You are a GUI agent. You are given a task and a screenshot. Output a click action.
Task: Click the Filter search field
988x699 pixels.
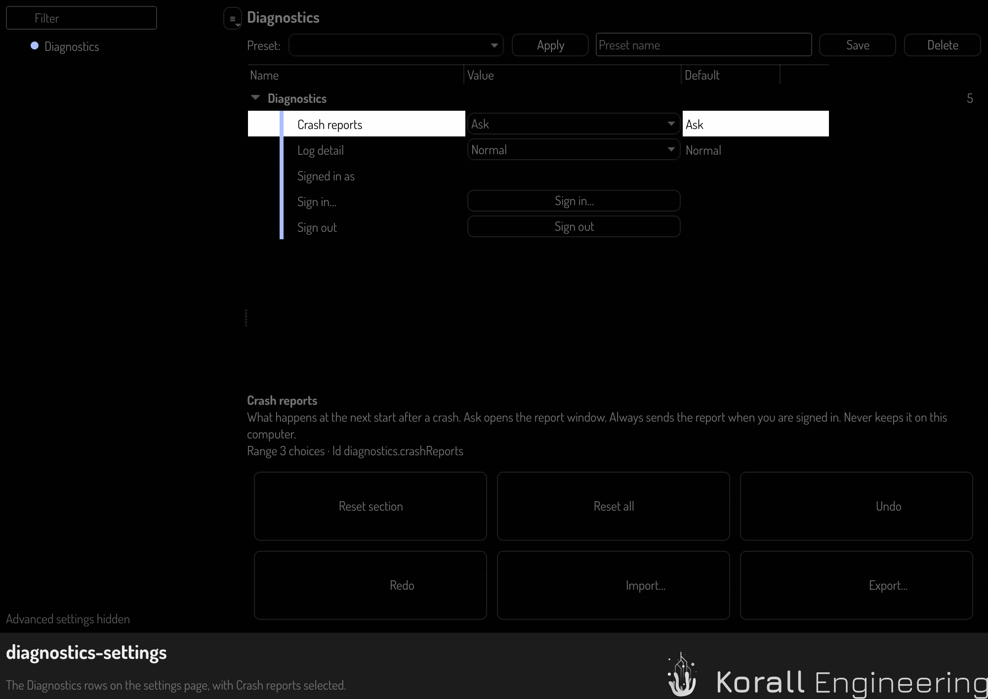click(x=82, y=18)
